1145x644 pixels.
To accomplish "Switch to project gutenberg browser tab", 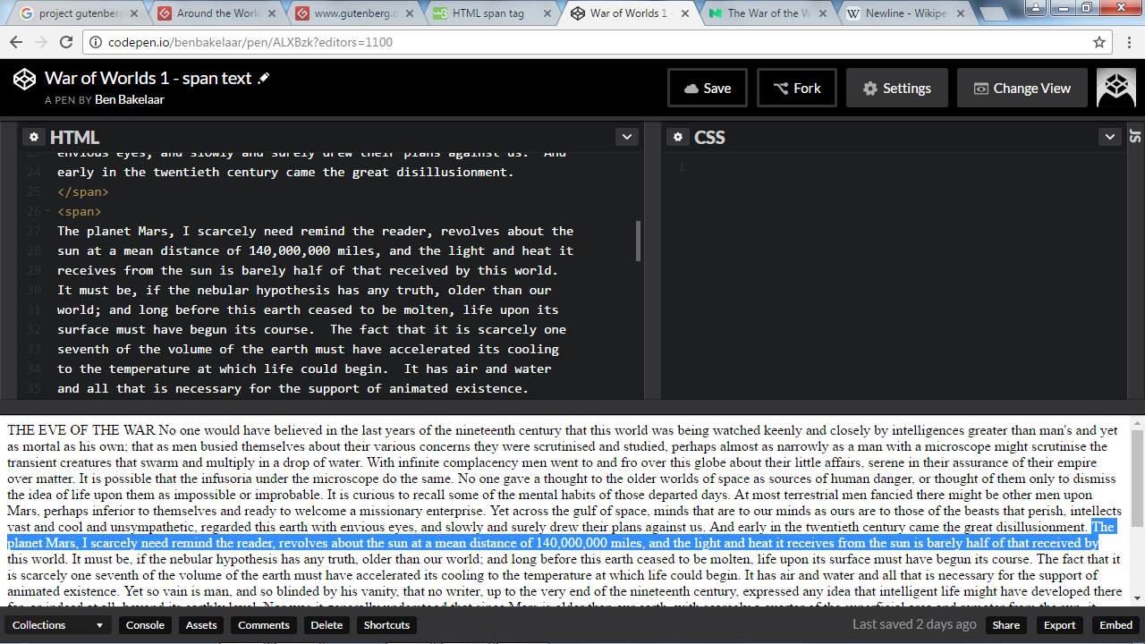I will [79, 13].
